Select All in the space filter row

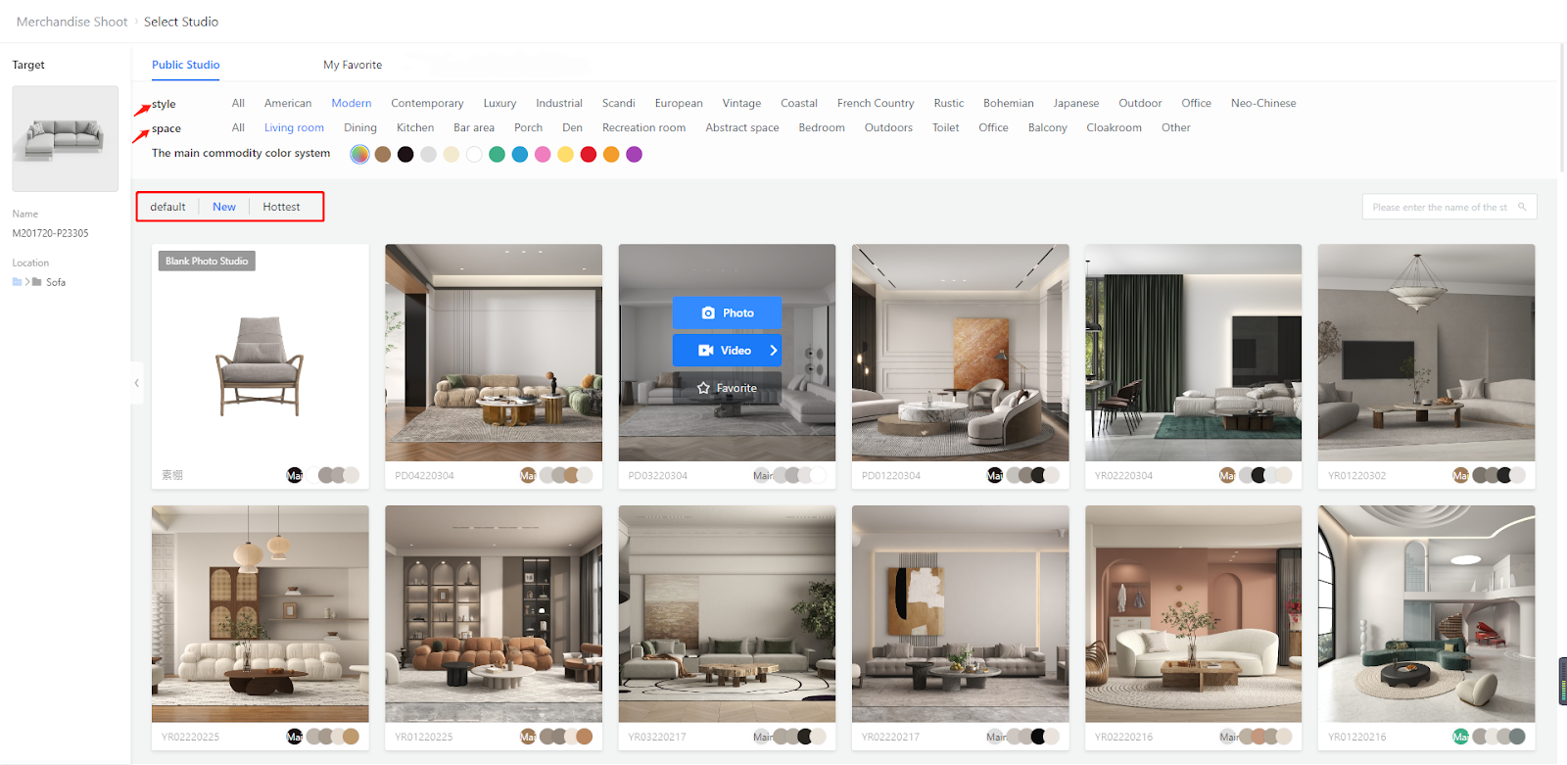click(238, 127)
